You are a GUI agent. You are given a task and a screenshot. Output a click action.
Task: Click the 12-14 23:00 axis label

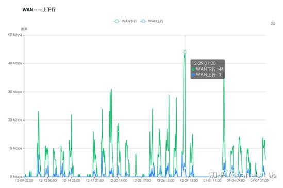71,180
